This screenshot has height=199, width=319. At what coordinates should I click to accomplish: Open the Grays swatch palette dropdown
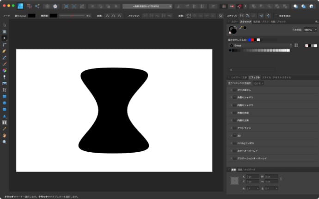tap(260, 45)
